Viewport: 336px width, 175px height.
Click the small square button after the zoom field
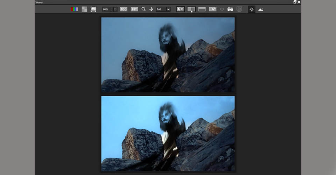[x=115, y=9]
